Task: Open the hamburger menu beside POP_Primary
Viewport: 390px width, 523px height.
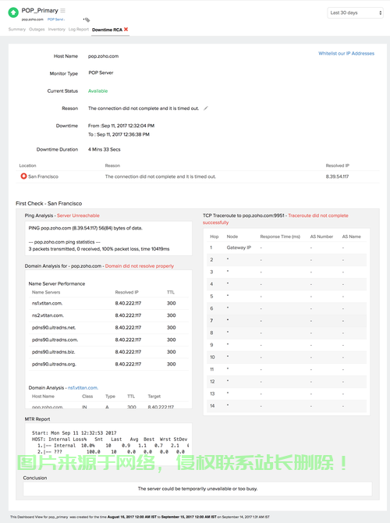Action: pos(62,11)
